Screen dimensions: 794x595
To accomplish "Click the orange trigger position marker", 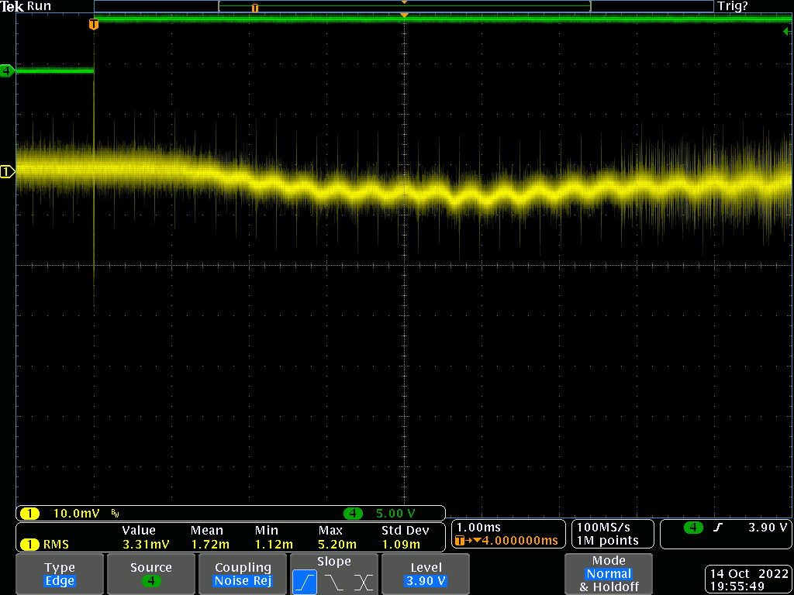I will tap(94, 25).
